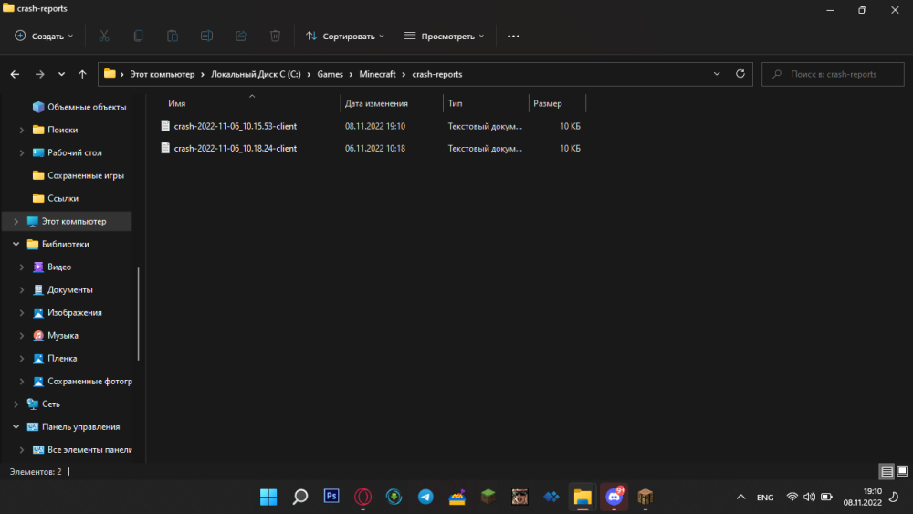Click the ENG language indicator
This screenshot has height=514, width=913.
(765, 498)
